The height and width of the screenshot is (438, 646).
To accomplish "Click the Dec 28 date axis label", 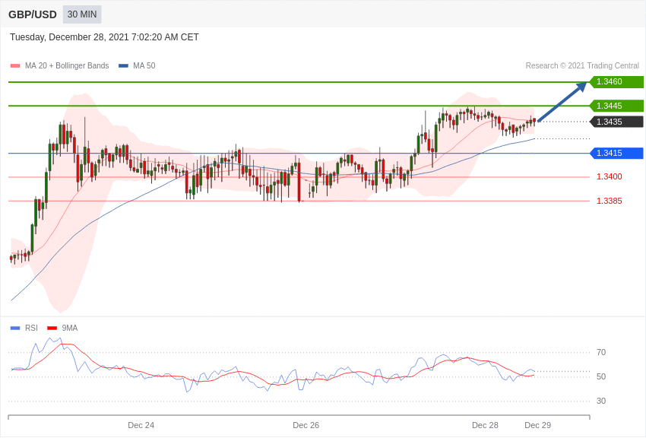I will [x=485, y=426].
